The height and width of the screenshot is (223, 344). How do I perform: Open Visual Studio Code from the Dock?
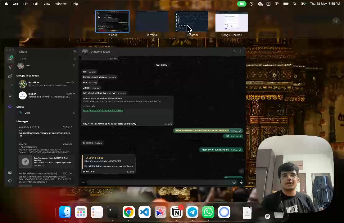(145, 212)
